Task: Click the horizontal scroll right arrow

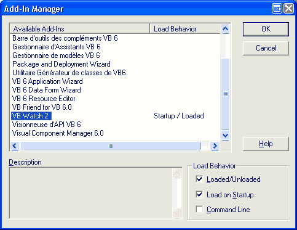Action: [215, 146]
